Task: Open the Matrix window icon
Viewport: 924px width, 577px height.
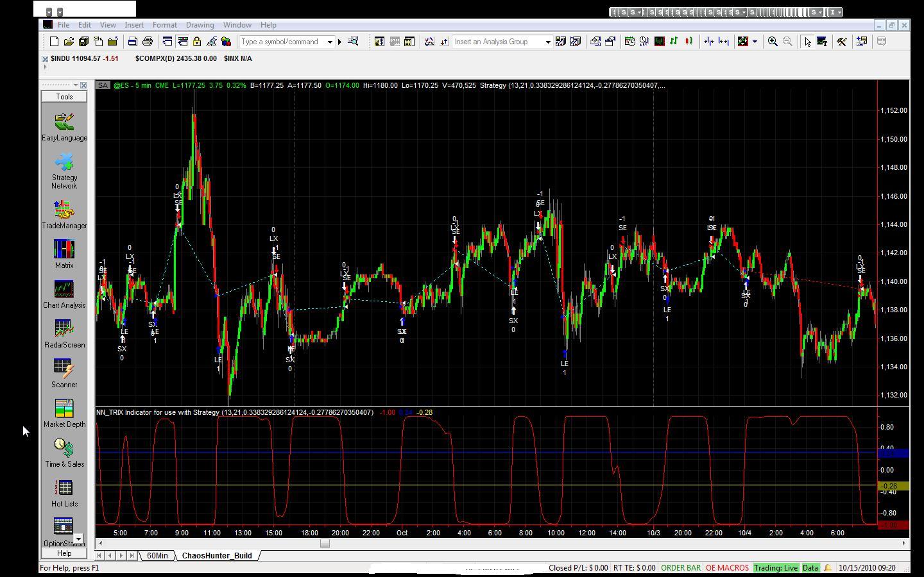Action: [x=64, y=255]
